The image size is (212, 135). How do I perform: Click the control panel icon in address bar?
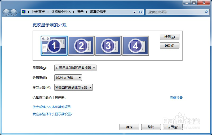tap(24, 12)
